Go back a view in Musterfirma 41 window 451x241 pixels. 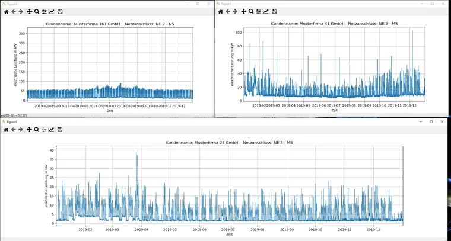pyautogui.click(x=228, y=11)
